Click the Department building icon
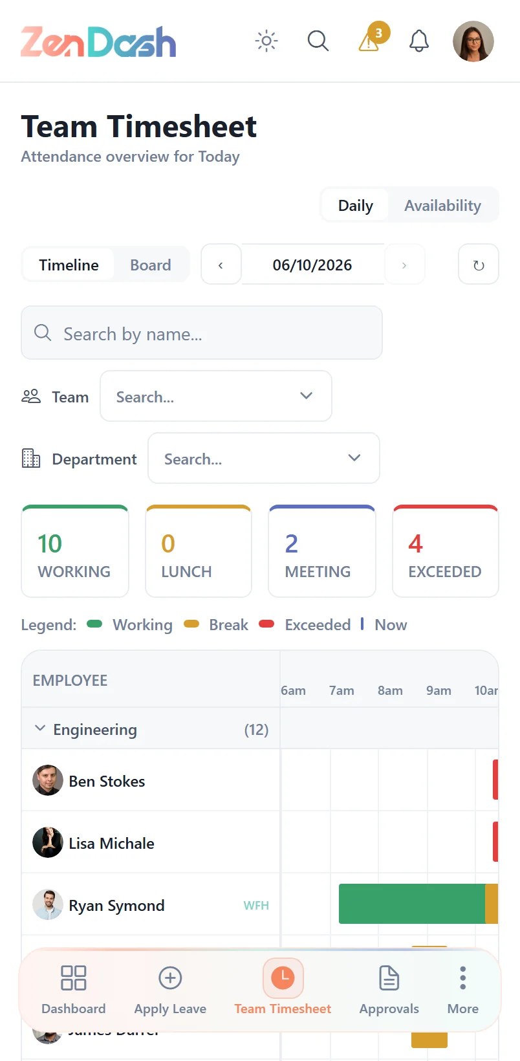The image size is (520, 1061). coord(31,458)
